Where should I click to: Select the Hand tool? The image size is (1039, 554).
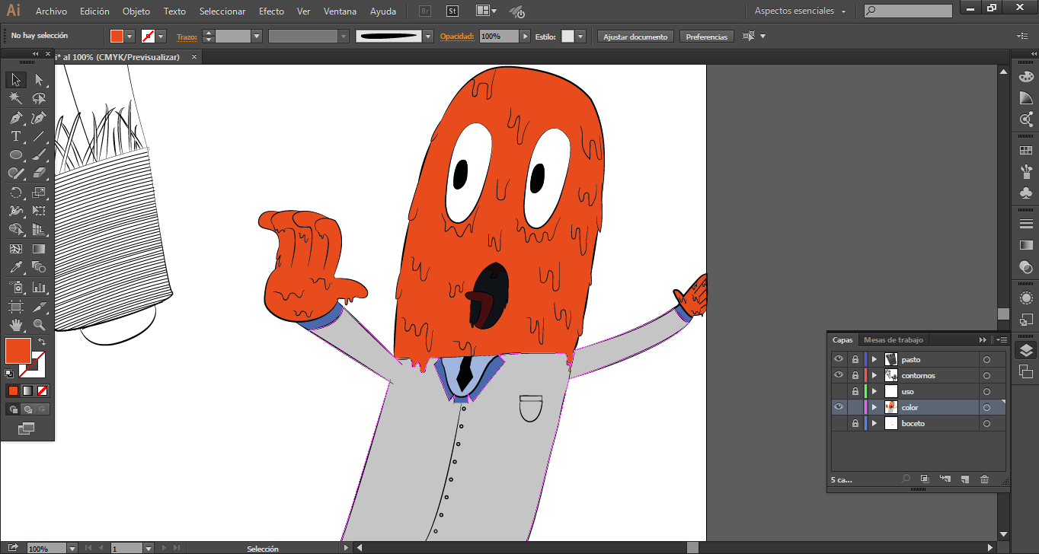(15, 325)
